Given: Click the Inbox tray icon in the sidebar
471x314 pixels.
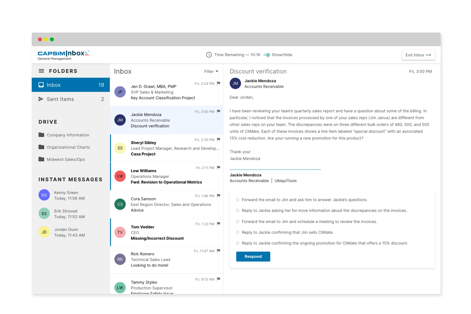Looking at the screenshot, I should 41,85.
